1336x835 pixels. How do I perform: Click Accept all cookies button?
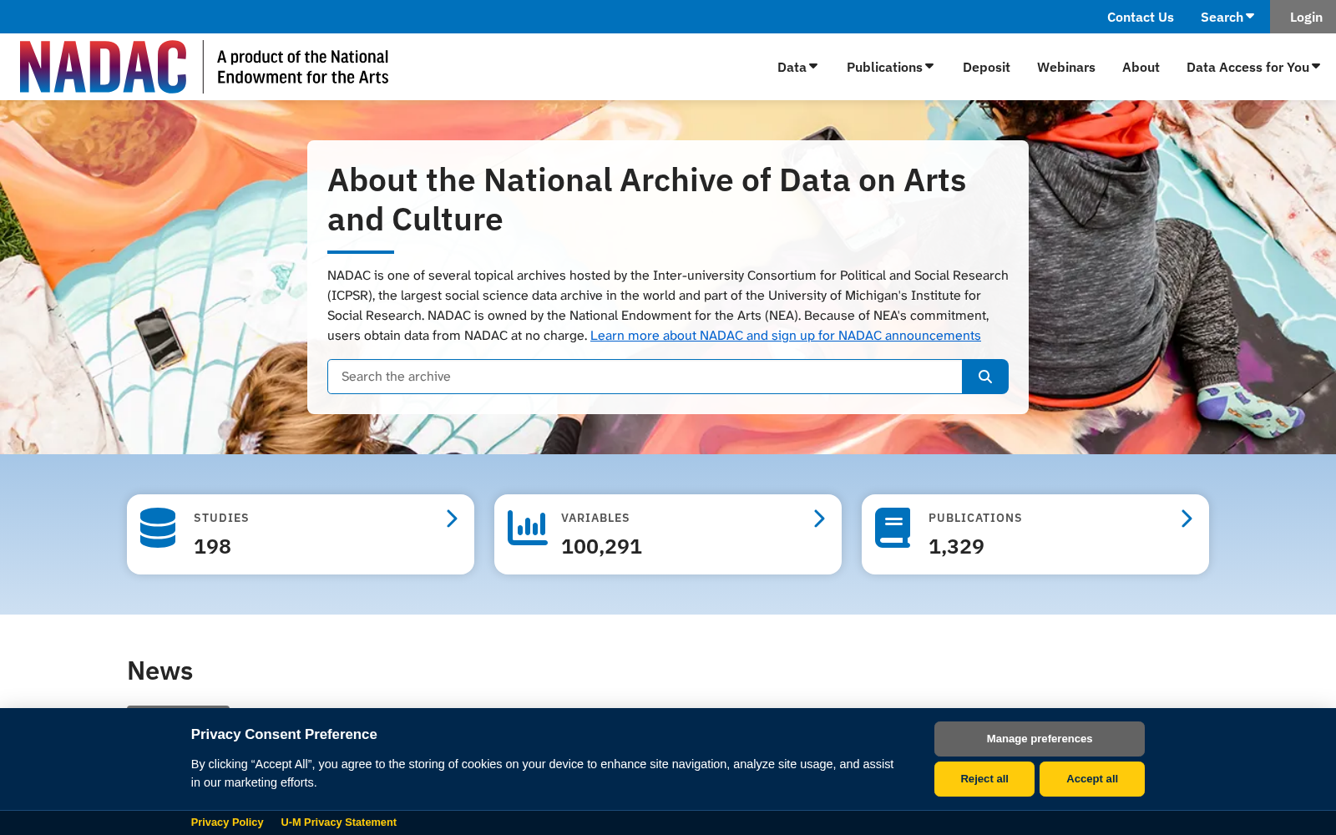click(x=1092, y=779)
